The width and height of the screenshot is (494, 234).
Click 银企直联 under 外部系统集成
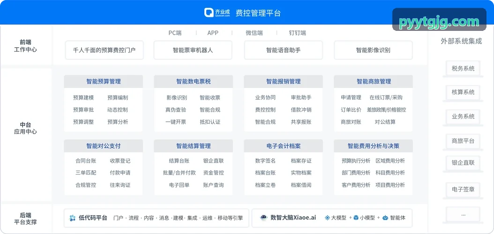463,163
